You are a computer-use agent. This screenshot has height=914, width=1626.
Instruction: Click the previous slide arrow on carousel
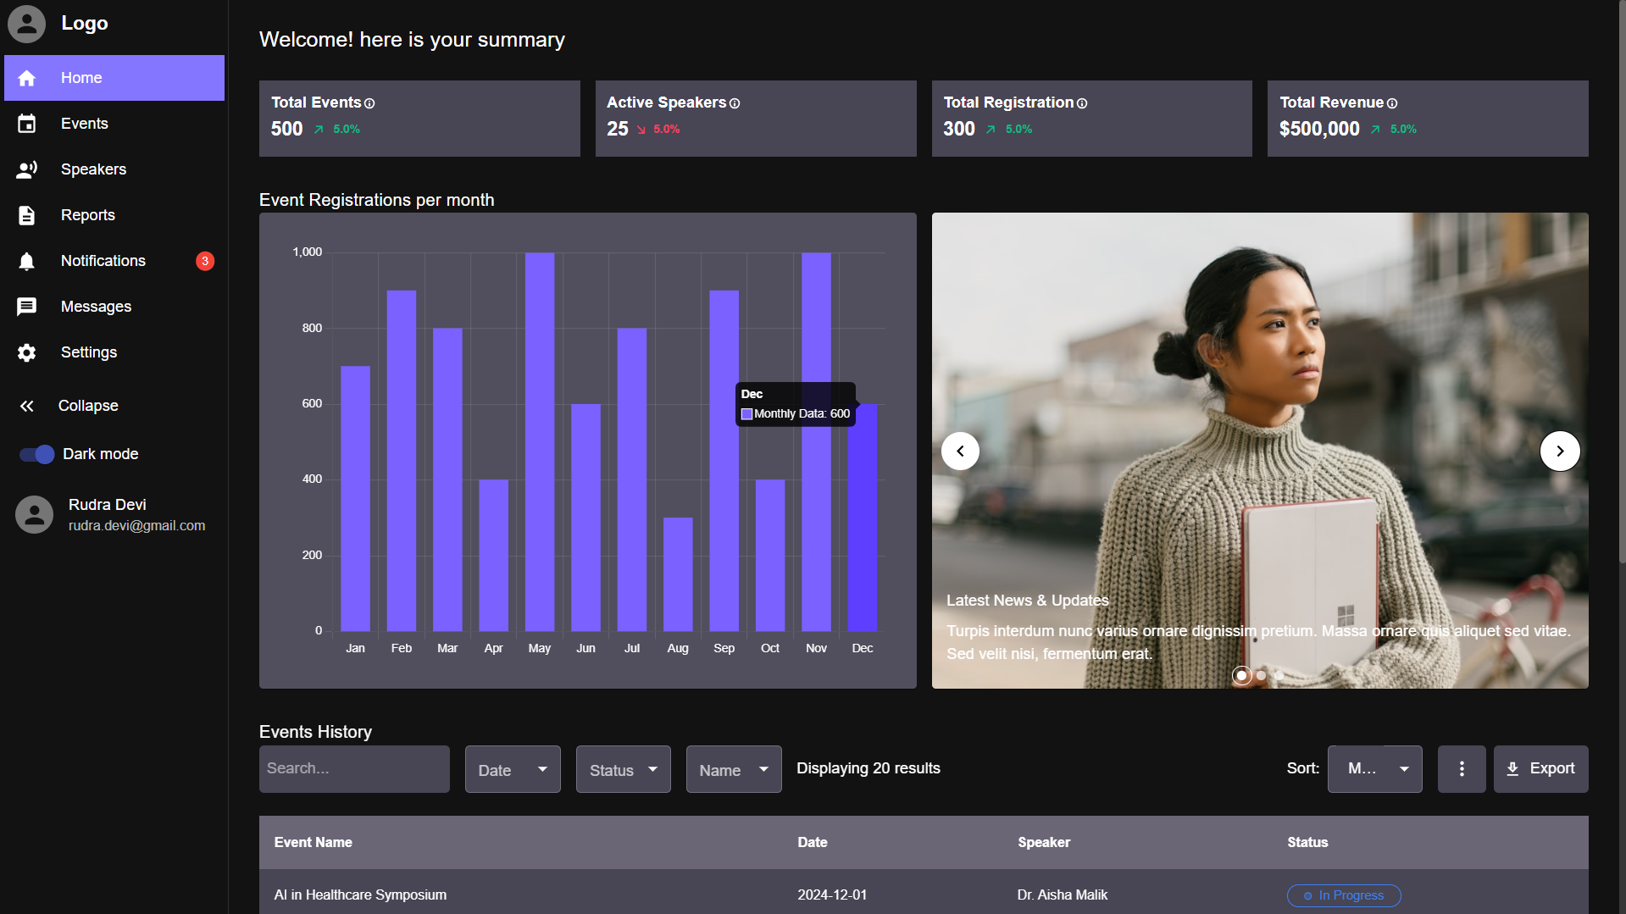[960, 451]
